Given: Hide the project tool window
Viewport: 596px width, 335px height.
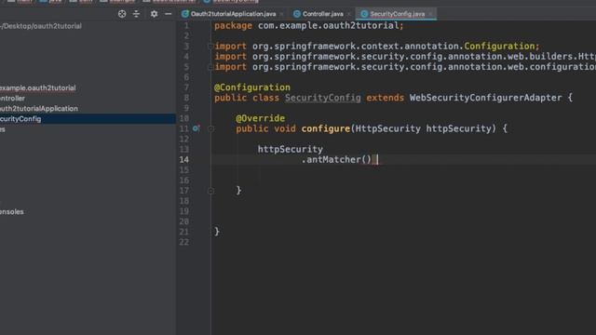Looking at the screenshot, I should coord(168,14).
